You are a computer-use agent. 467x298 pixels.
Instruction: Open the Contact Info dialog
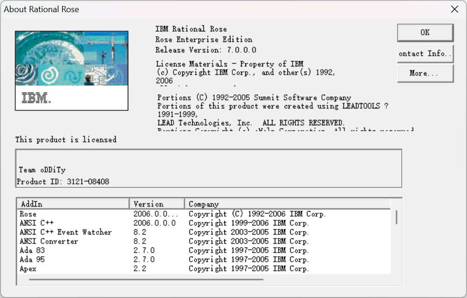(x=425, y=54)
